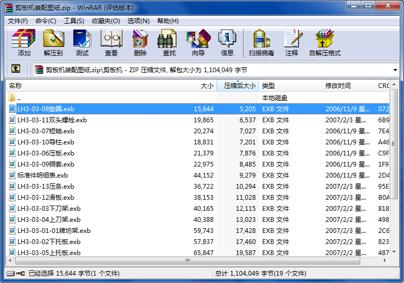Sort by 类型 column header
404x283 pixels.
point(291,85)
